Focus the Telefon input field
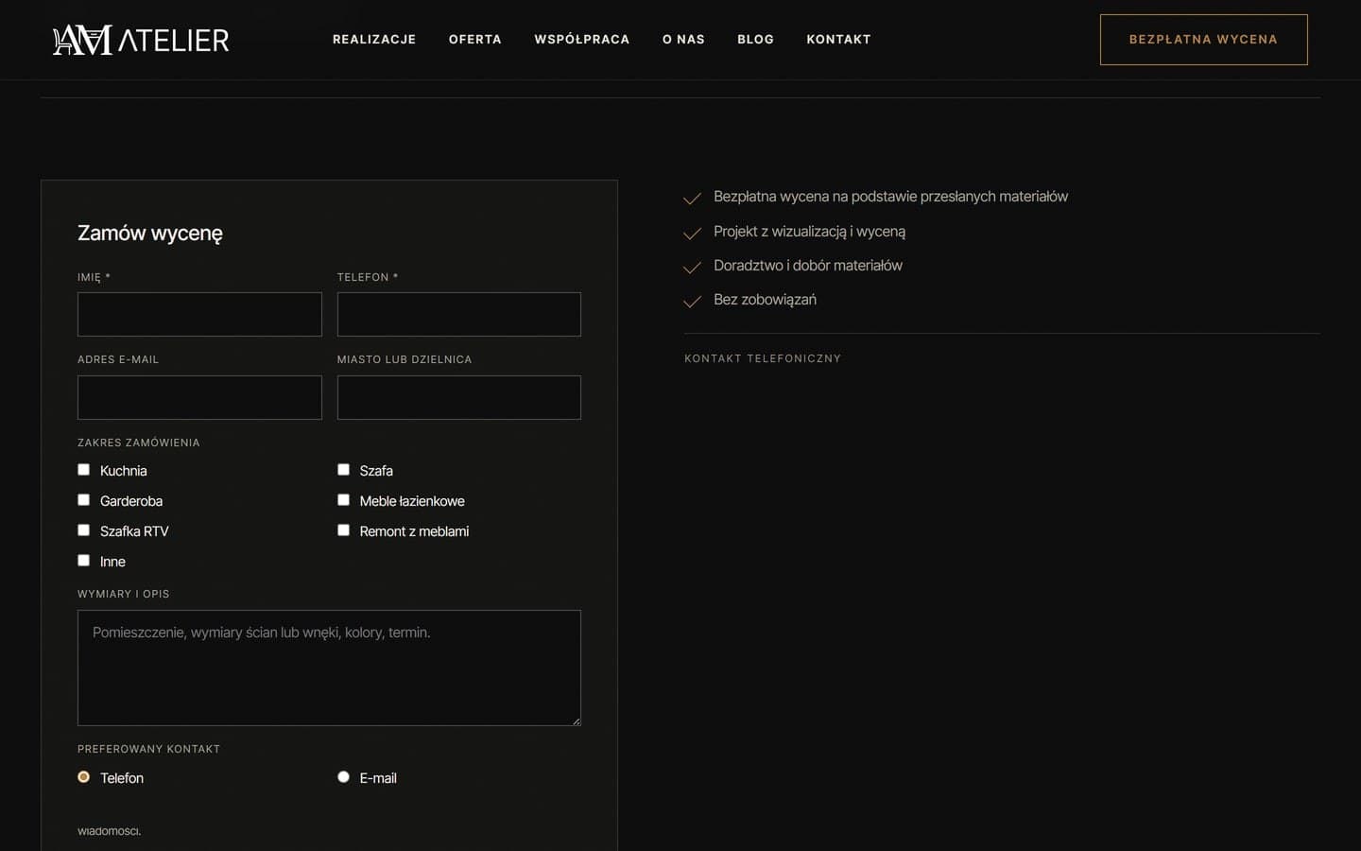This screenshot has width=1361, height=851. [x=459, y=314]
